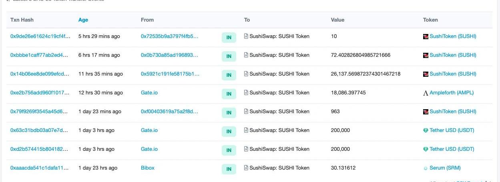Click the Txn Hash column header
This screenshot has width=500, height=182.
[22, 20]
